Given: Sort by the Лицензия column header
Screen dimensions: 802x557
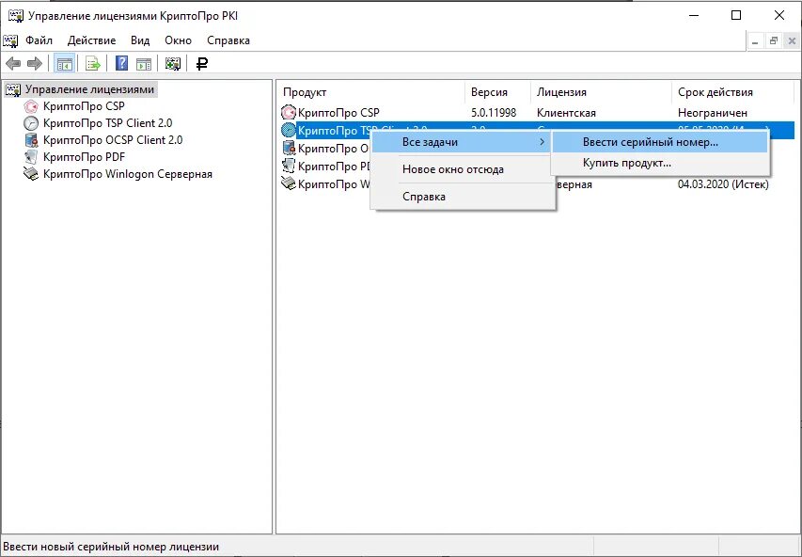Looking at the screenshot, I should point(601,92).
